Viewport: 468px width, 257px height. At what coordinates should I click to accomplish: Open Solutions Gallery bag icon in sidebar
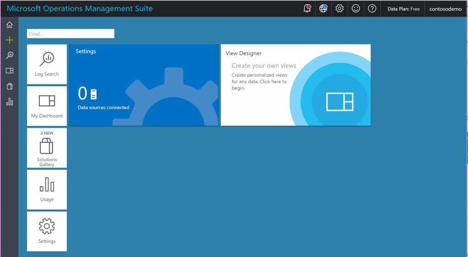pyautogui.click(x=10, y=86)
